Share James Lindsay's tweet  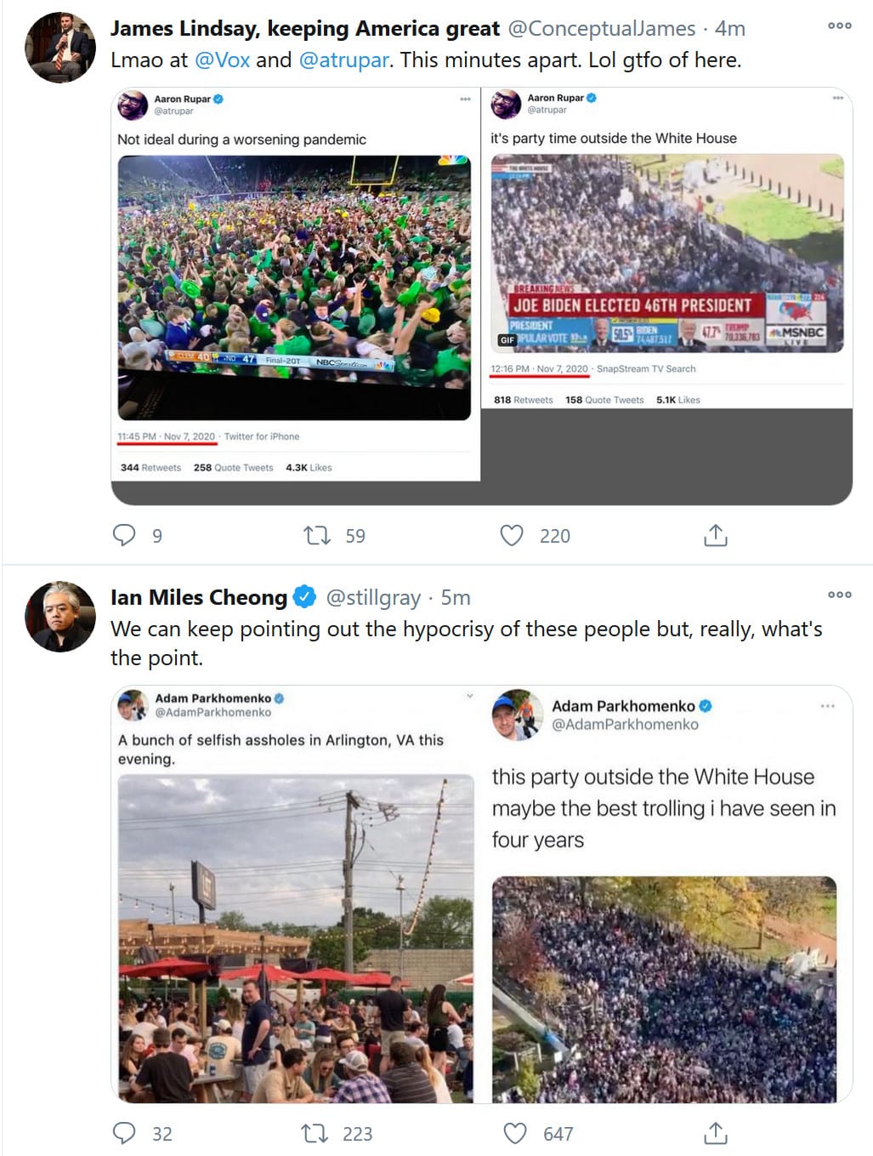click(x=716, y=535)
